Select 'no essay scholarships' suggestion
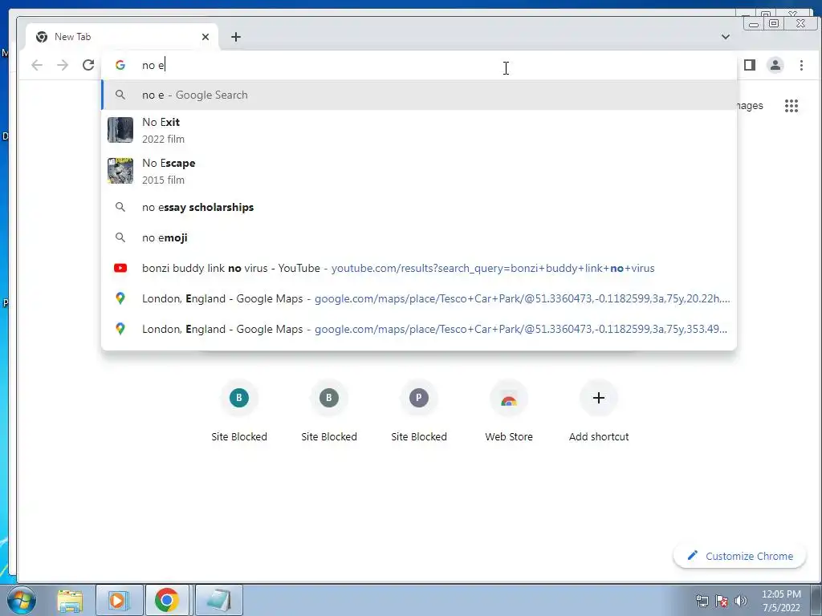Viewport: 822px width, 616px height. point(419,208)
